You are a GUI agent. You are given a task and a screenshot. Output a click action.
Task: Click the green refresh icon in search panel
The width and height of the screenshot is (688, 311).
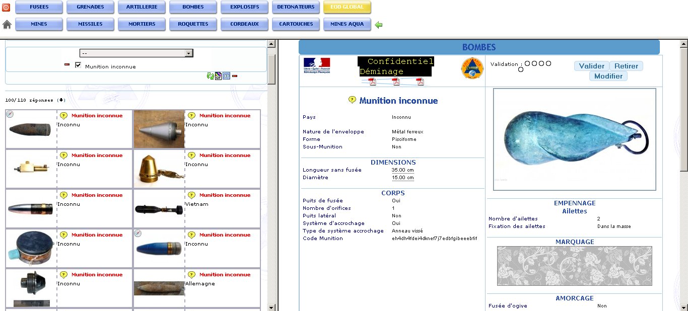tap(210, 76)
